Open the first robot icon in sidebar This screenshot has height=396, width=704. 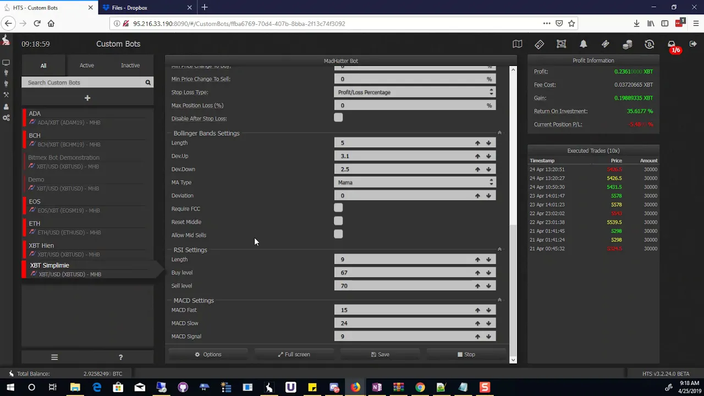click(6, 73)
